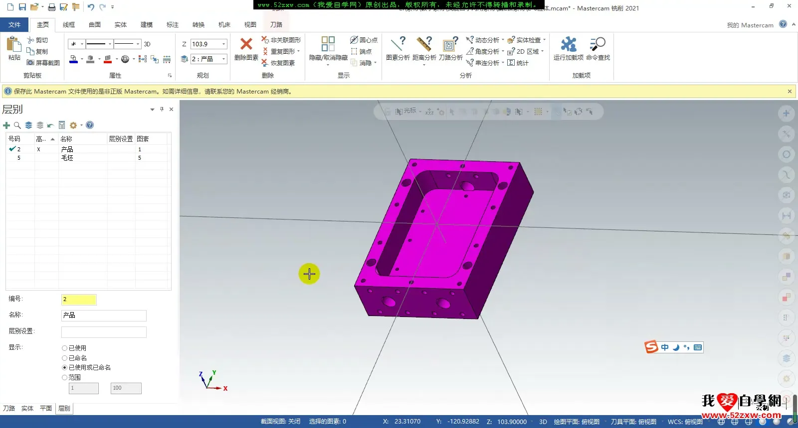Image resolution: width=798 pixels, height=428 pixels.
Task: Select the 已使用 radio button
Action: 64,348
